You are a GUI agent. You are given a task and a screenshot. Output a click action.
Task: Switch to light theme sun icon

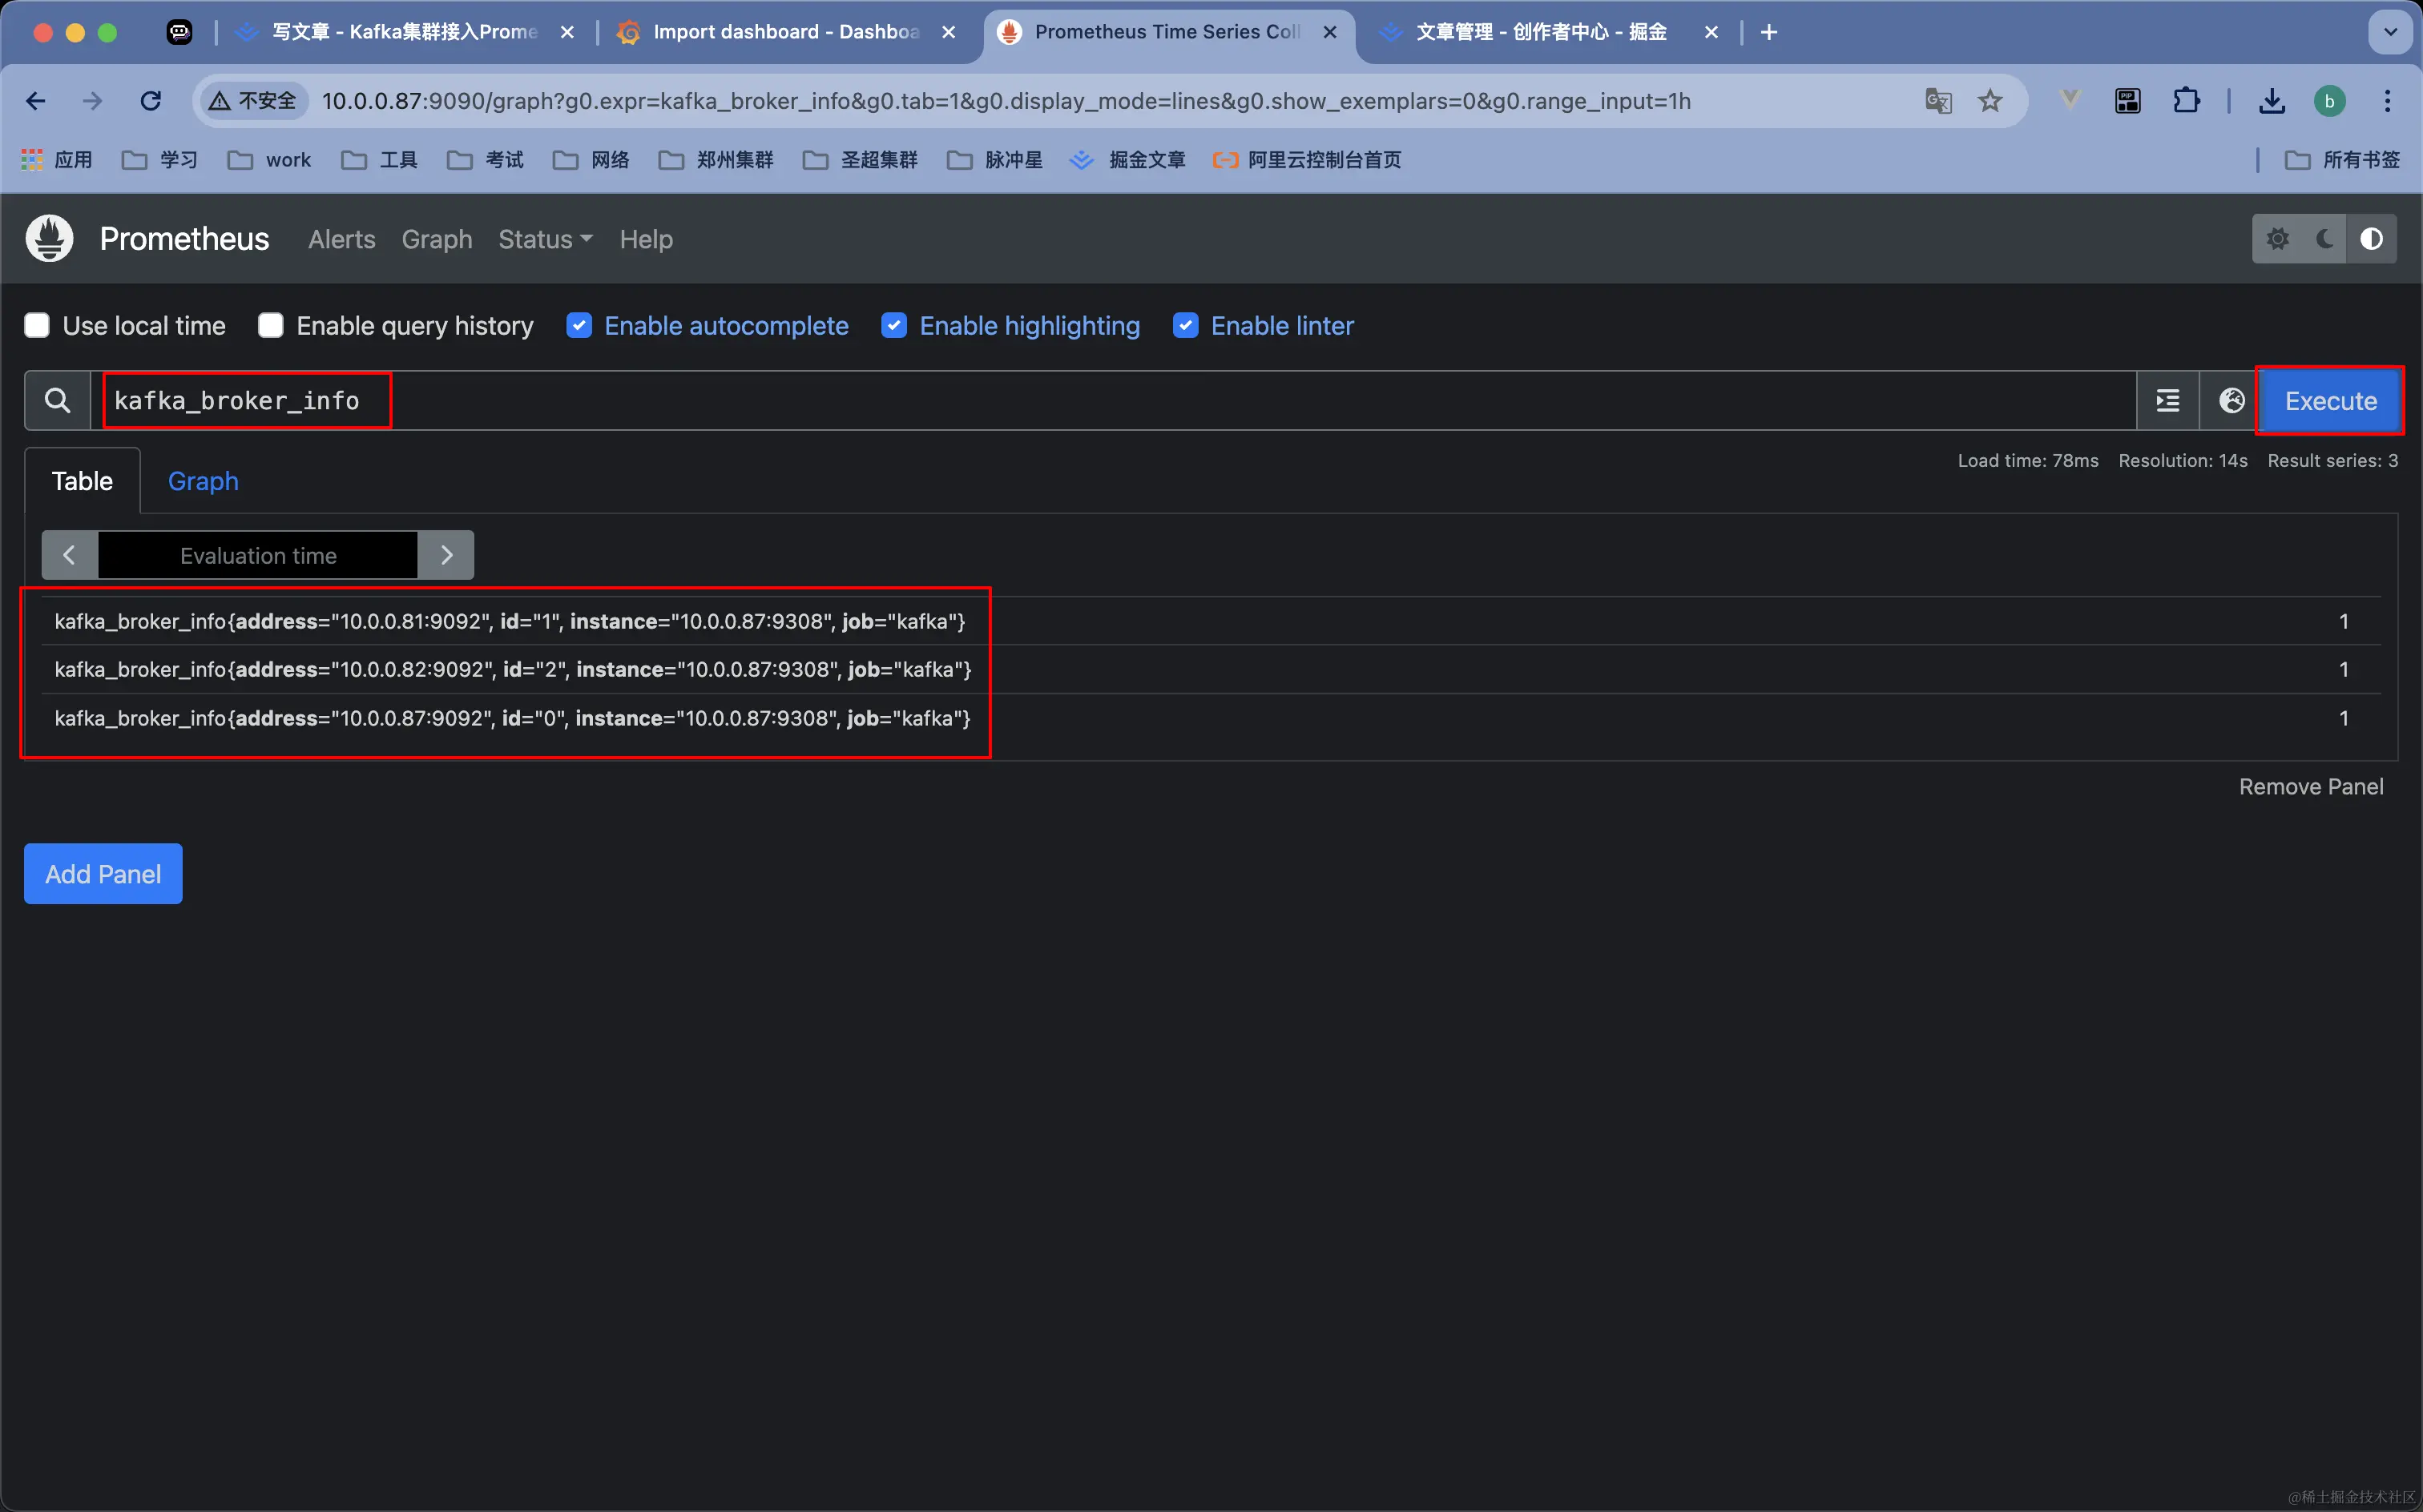(x=2277, y=239)
